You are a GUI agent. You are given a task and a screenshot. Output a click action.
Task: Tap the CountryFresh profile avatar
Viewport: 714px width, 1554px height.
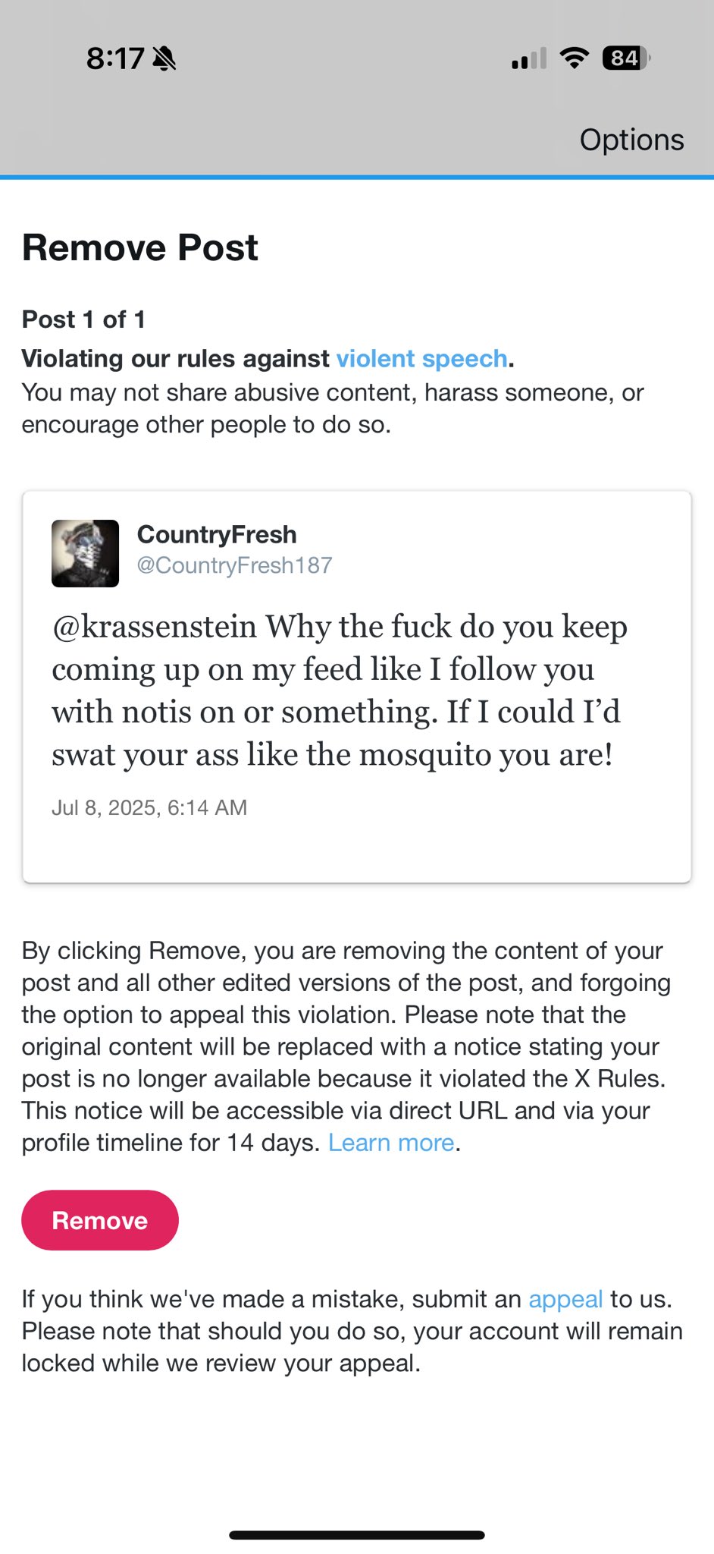[x=85, y=553]
